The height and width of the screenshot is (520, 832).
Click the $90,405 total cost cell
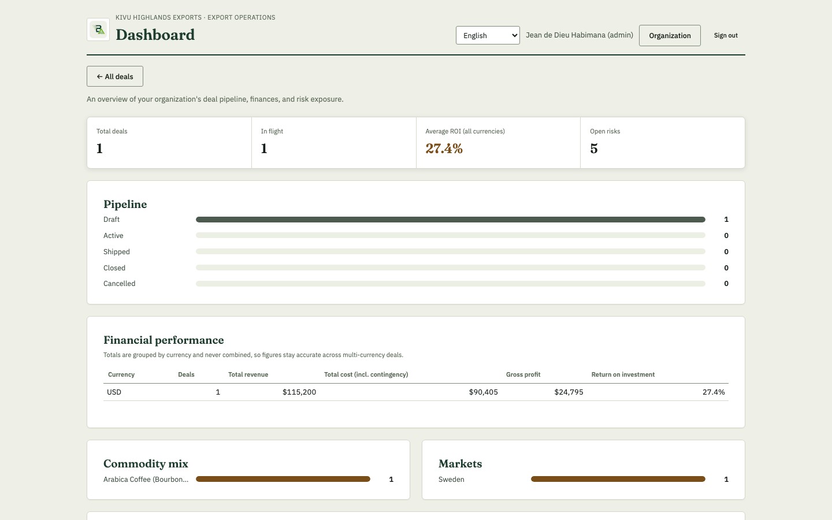(484, 392)
